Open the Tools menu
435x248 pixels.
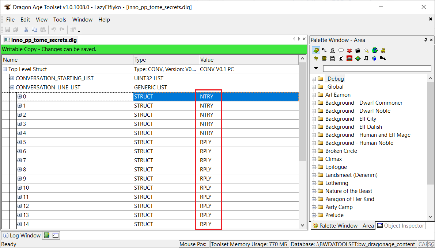(x=60, y=20)
